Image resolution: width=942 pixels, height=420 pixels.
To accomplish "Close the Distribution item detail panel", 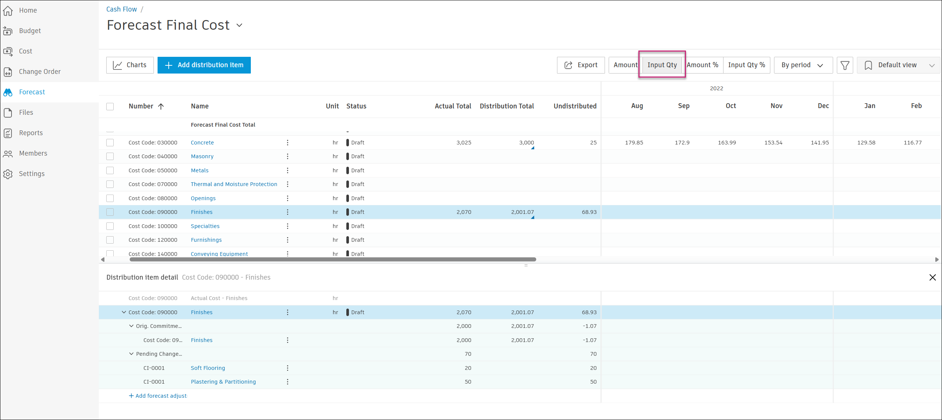I will pyautogui.click(x=932, y=277).
